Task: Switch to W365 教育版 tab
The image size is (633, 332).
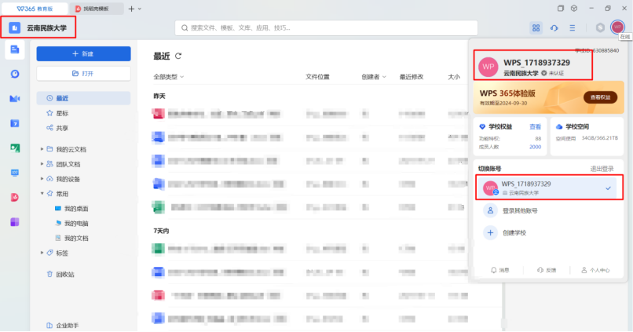Action: coord(35,9)
